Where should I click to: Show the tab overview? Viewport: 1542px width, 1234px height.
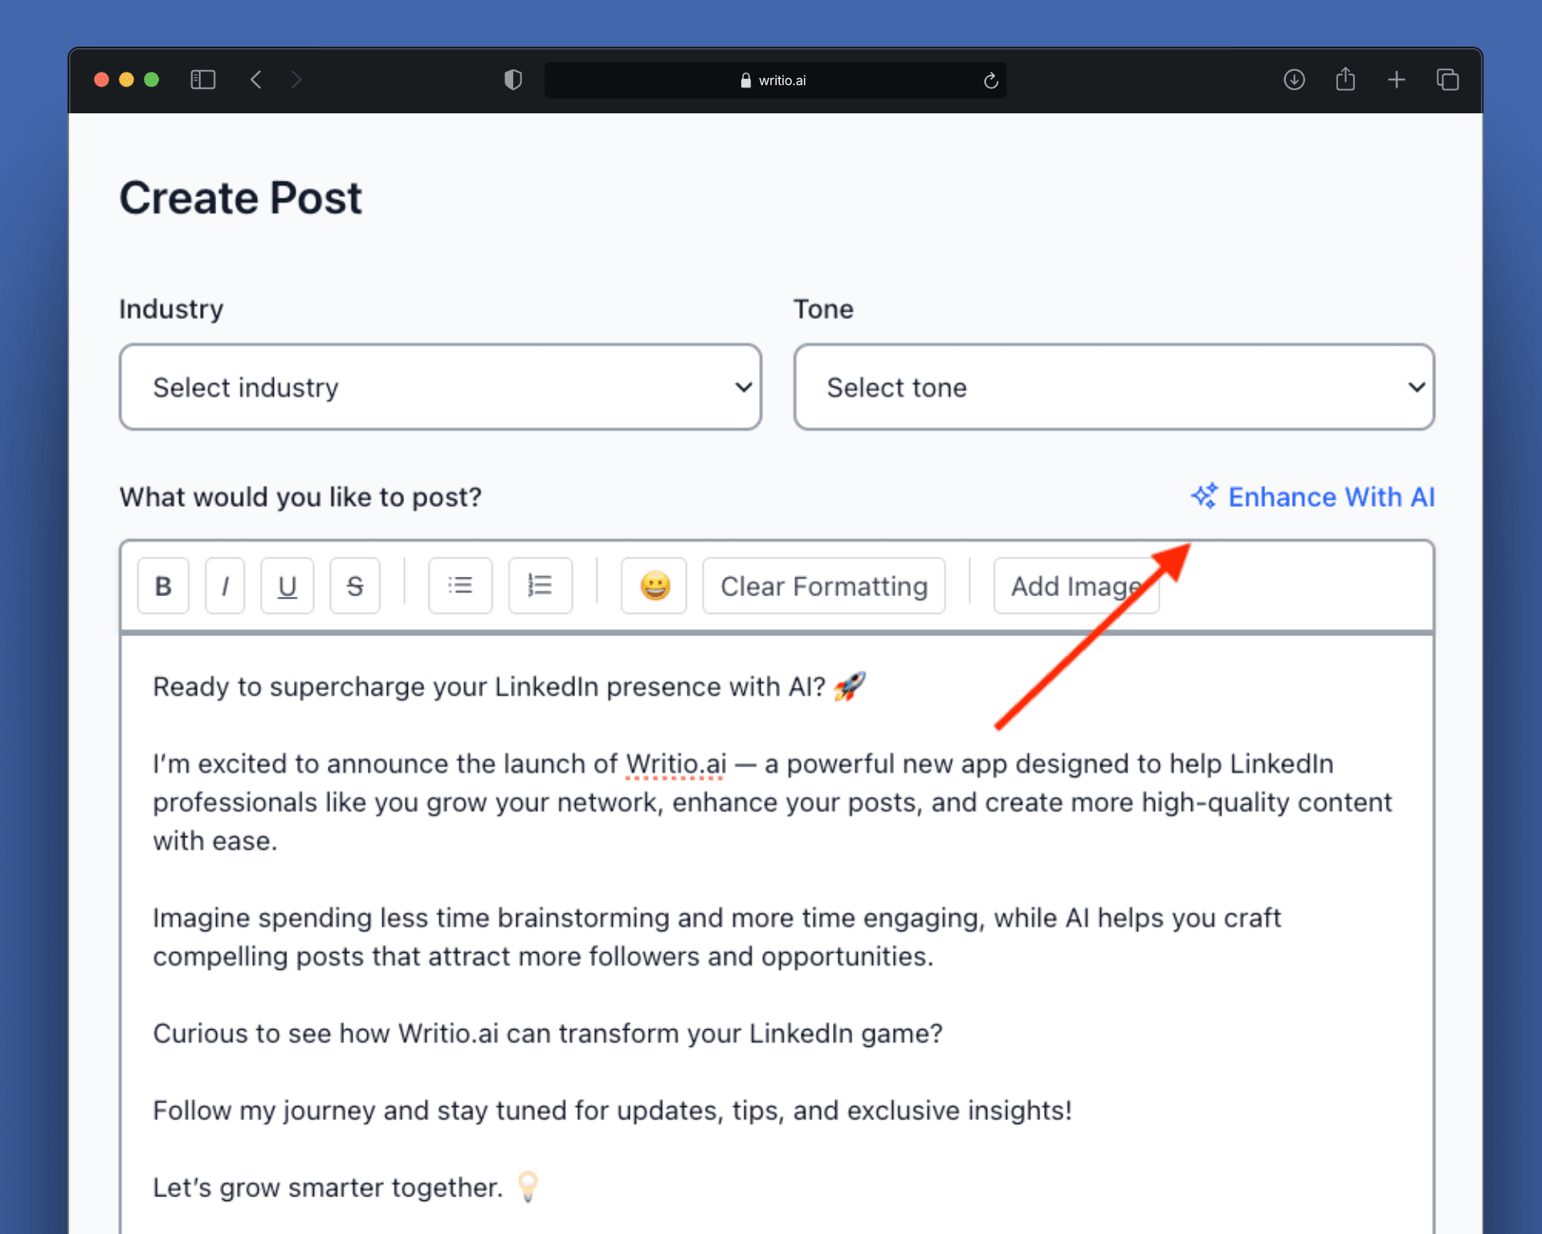1447,80
